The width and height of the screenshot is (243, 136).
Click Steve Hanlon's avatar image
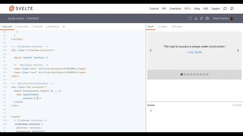232,19
